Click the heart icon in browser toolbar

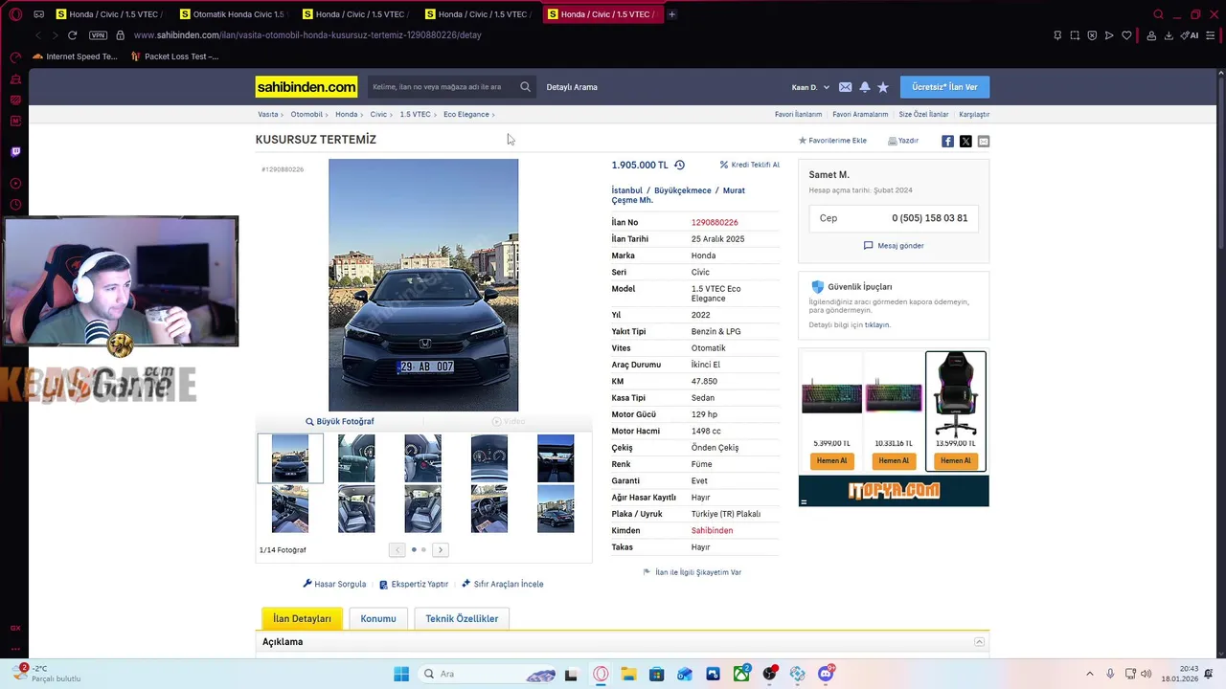[1126, 35]
